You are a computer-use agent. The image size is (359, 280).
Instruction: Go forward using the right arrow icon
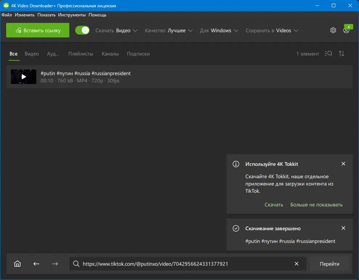(55, 264)
